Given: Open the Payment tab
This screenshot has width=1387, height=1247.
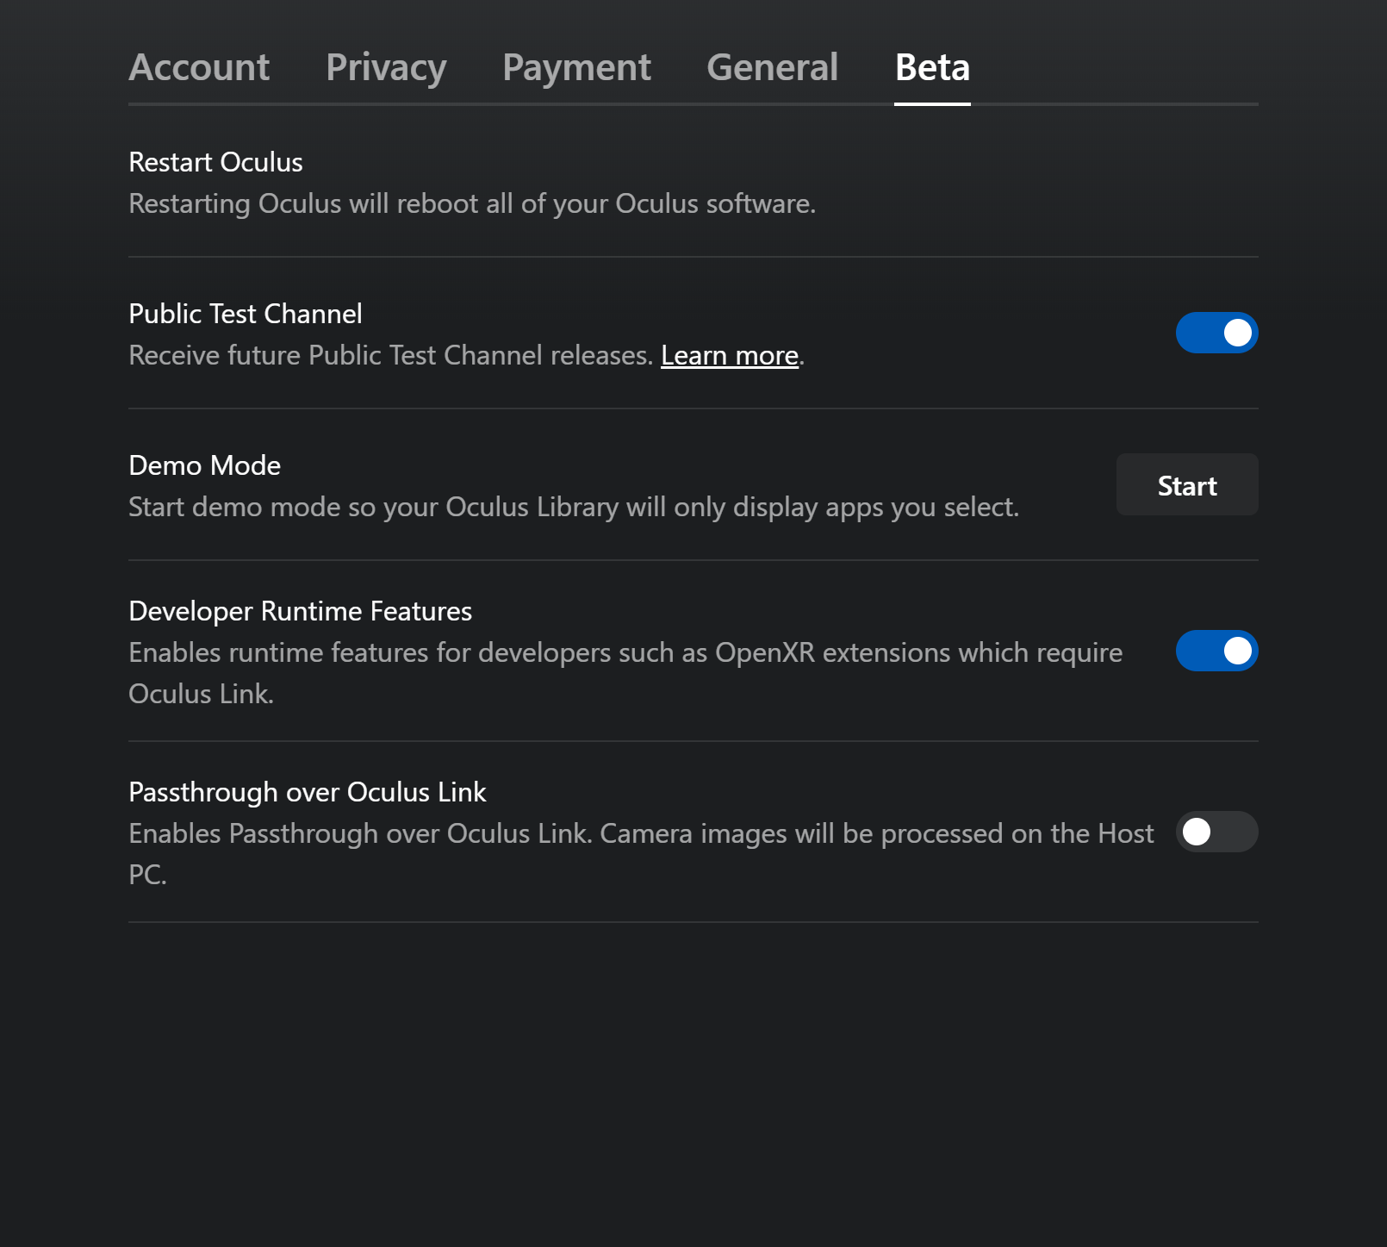Looking at the screenshot, I should (576, 67).
